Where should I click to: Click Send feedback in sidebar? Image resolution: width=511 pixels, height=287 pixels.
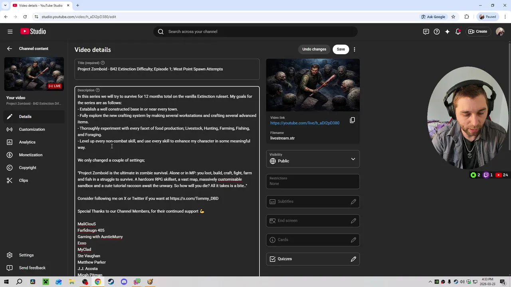(34, 268)
